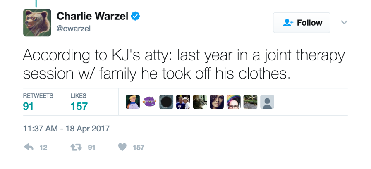This screenshot has width=371, height=169.
Task: Click the blue verified badge
Action: 135,16
